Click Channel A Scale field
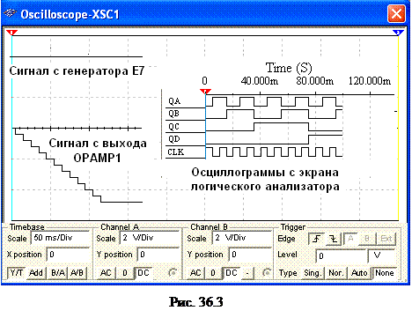Image resolution: width=412 pixels, height=318 pixels. (150, 238)
